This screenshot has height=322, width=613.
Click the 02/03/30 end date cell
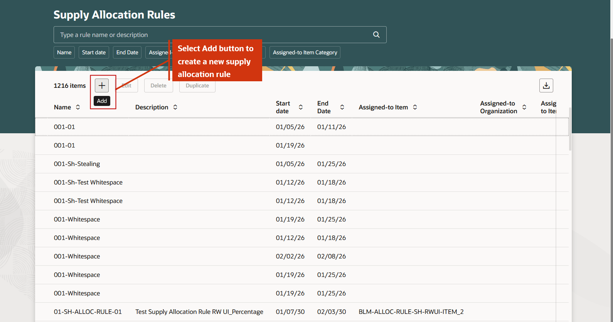pos(332,312)
